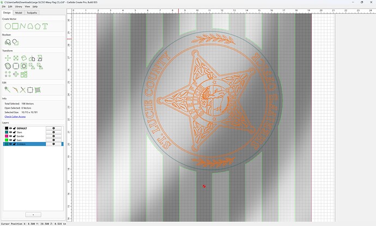
Task: Click the green bars layer color swatch
Action: 7,140
